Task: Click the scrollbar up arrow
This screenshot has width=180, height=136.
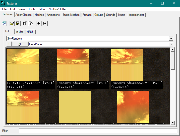Action: (x=172, y=50)
